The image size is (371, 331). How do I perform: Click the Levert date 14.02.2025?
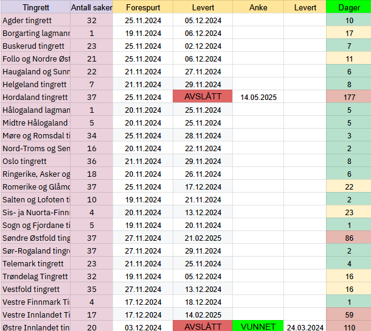coord(203,315)
